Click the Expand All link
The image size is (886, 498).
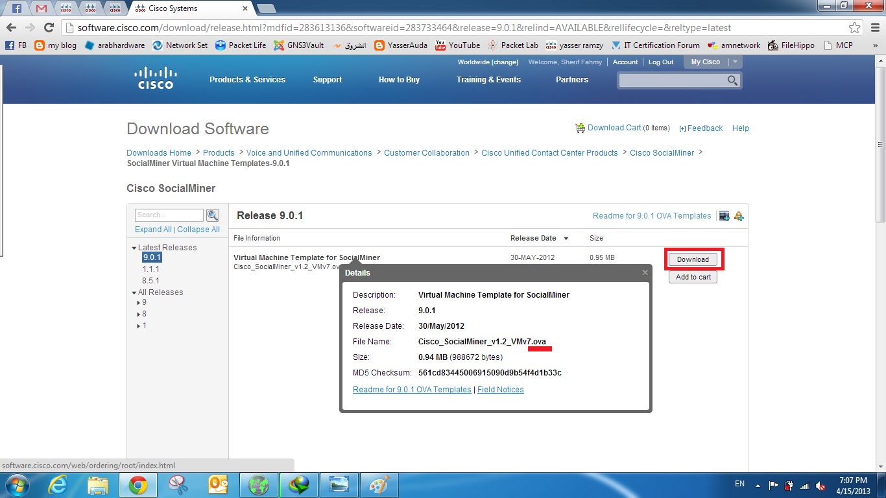click(153, 230)
